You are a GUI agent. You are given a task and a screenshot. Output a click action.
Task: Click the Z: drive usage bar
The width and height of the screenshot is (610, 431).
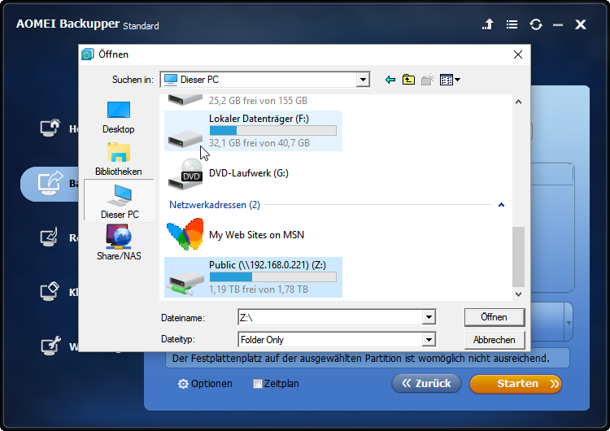(273, 277)
